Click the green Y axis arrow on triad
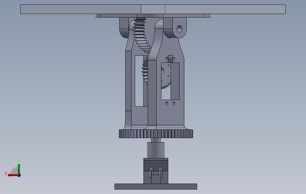 (x=19, y=169)
